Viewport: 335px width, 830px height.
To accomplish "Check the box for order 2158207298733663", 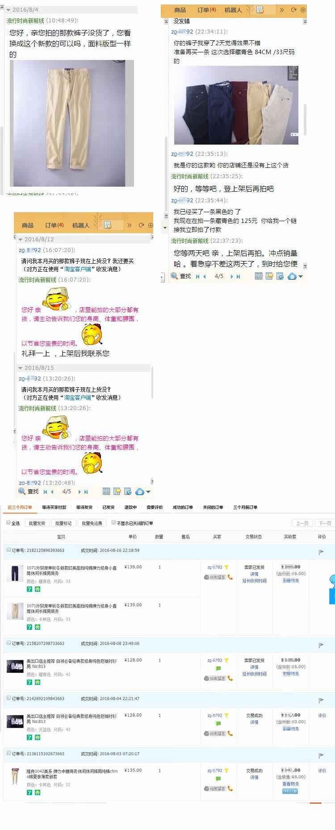I will tap(8, 643).
